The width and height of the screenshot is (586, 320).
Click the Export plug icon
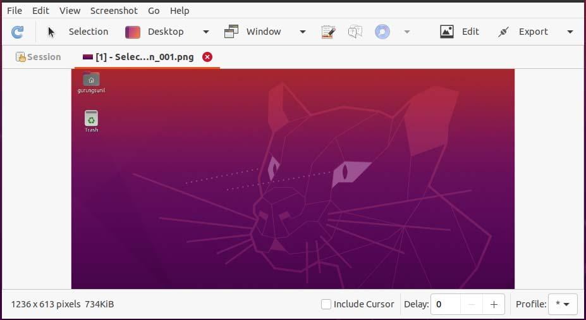[503, 32]
